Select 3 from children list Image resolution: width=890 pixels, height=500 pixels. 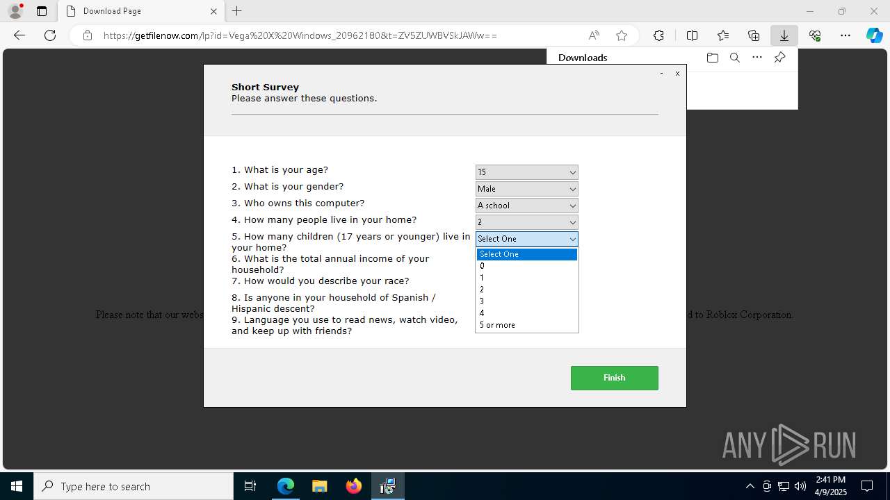click(x=527, y=301)
